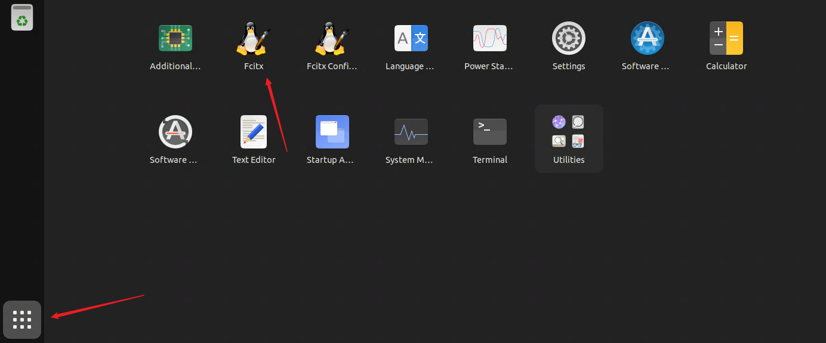The image size is (826, 343).
Task: Open Language Support app
Action: coord(411,38)
